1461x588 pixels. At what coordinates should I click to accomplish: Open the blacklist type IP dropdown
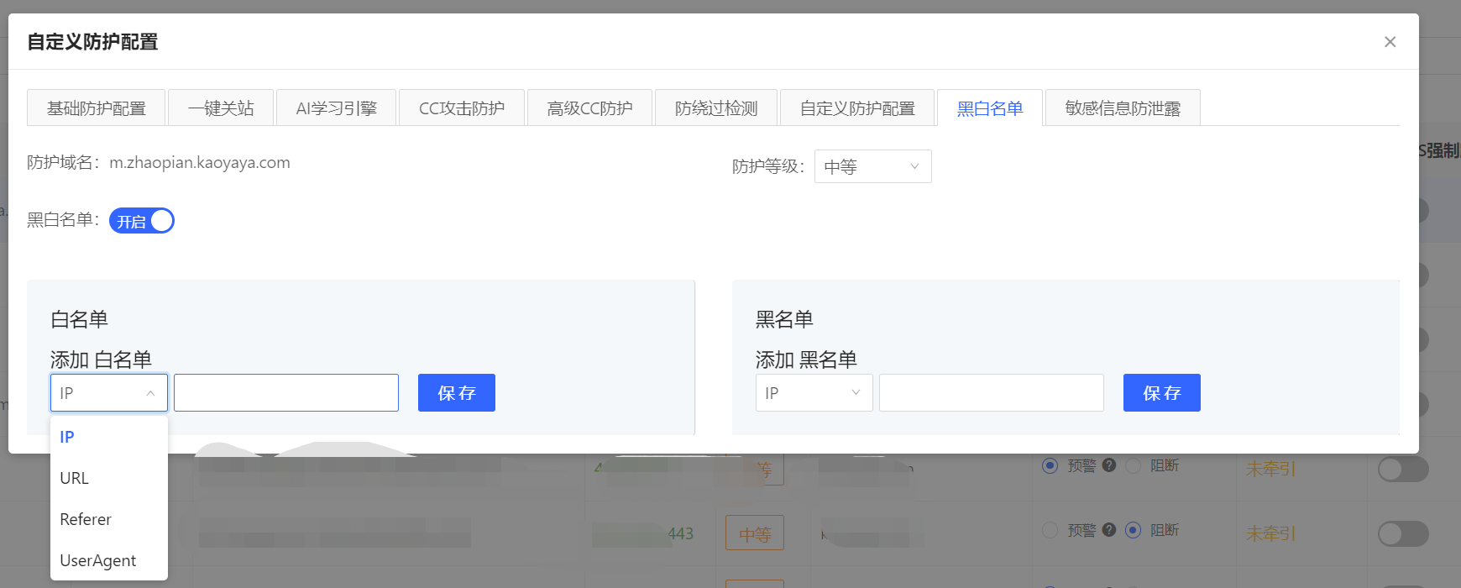point(814,393)
